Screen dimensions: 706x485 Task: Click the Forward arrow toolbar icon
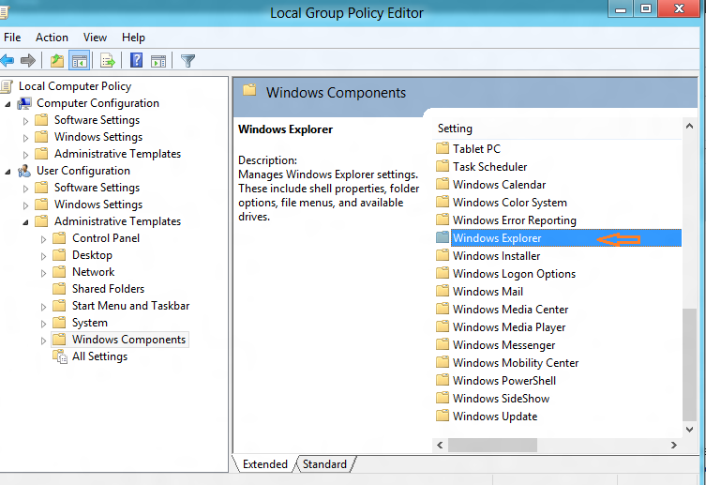[x=28, y=60]
